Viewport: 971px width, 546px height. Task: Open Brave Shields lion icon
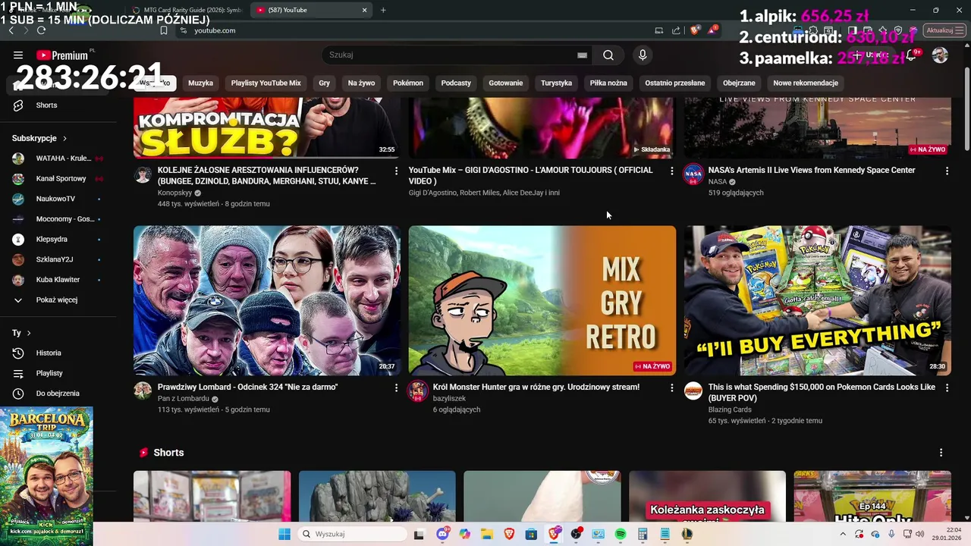pos(694,30)
